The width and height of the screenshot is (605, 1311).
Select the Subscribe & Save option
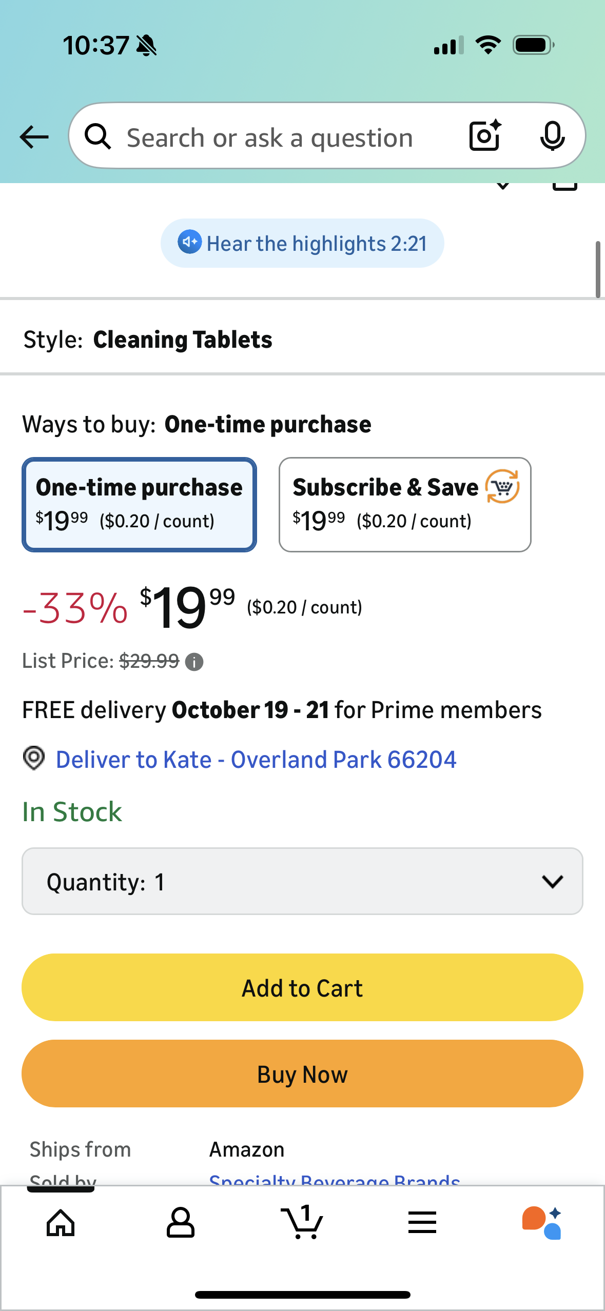pyautogui.click(x=404, y=505)
